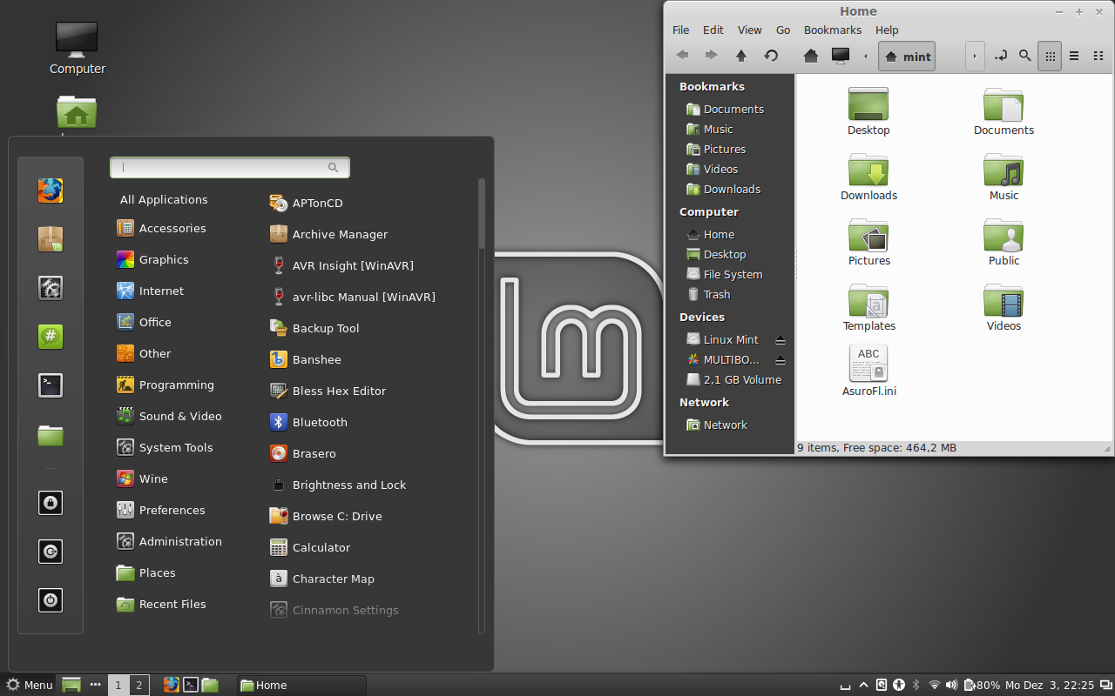Open volume control in system tray
The width and height of the screenshot is (1115, 696).
[951, 685]
